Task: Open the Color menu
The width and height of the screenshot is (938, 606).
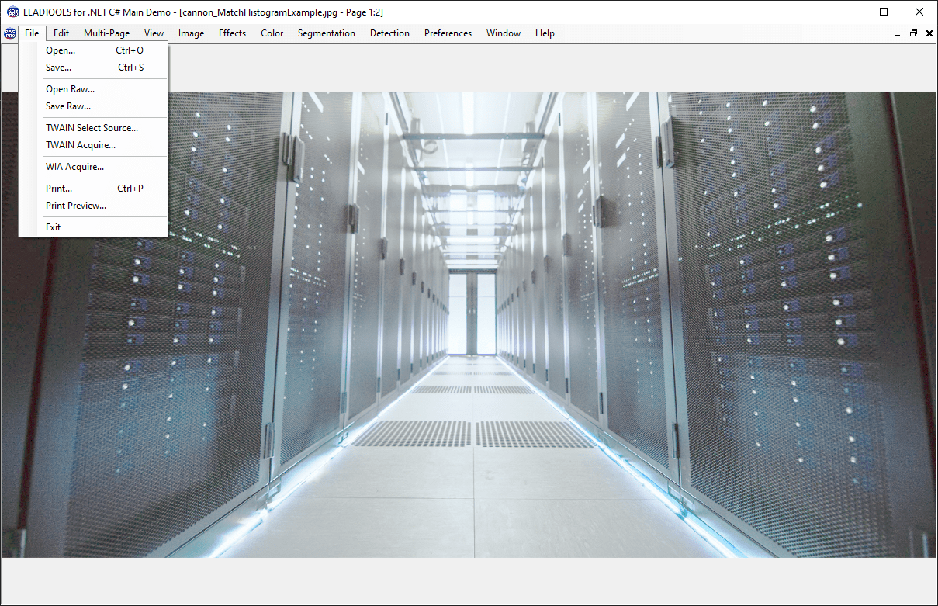Action: [x=272, y=33]
